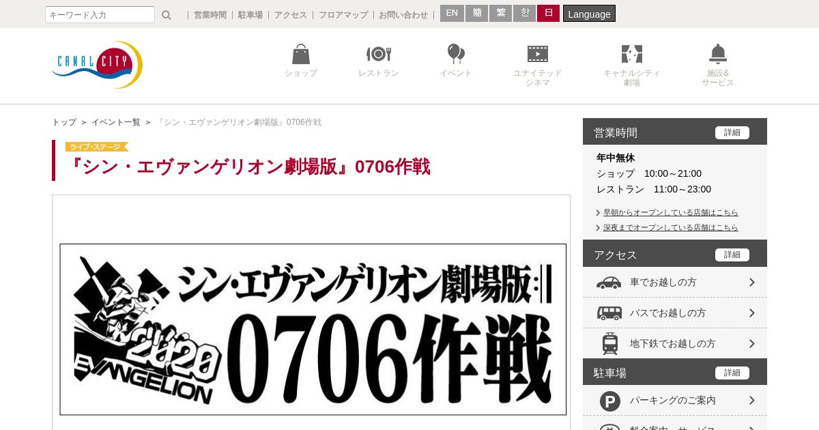Open 営業時間 in the top menu
This screenshot has width=819, height=430.
[210, 15]
